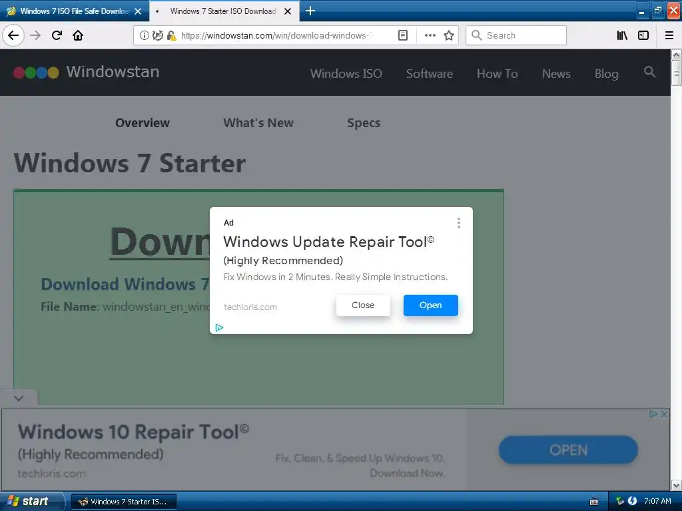Click the Download Windows 7 heading link

(x=125, y=284)
